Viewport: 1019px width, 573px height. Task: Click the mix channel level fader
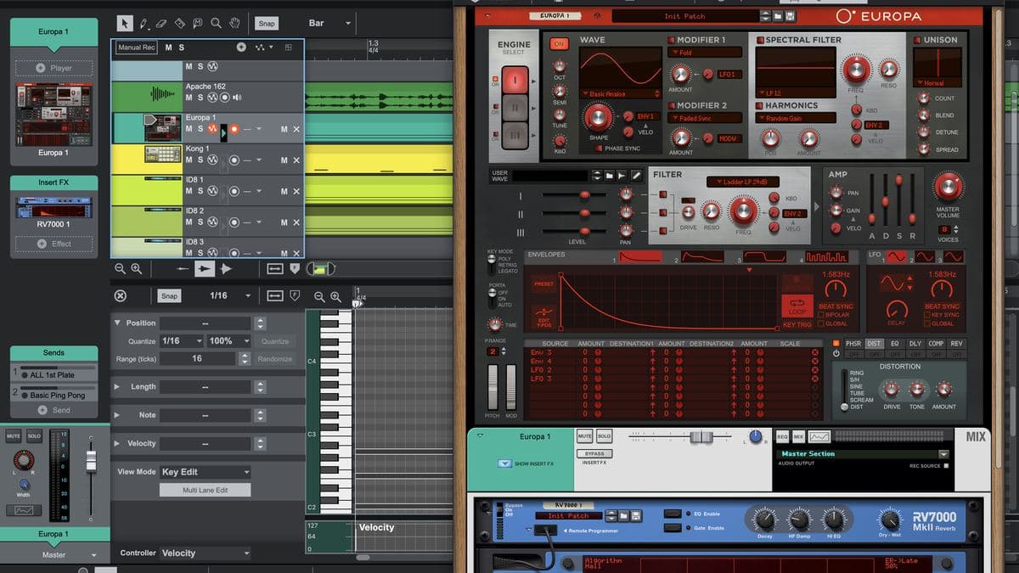pyautogui.click(x=701, y=436)
